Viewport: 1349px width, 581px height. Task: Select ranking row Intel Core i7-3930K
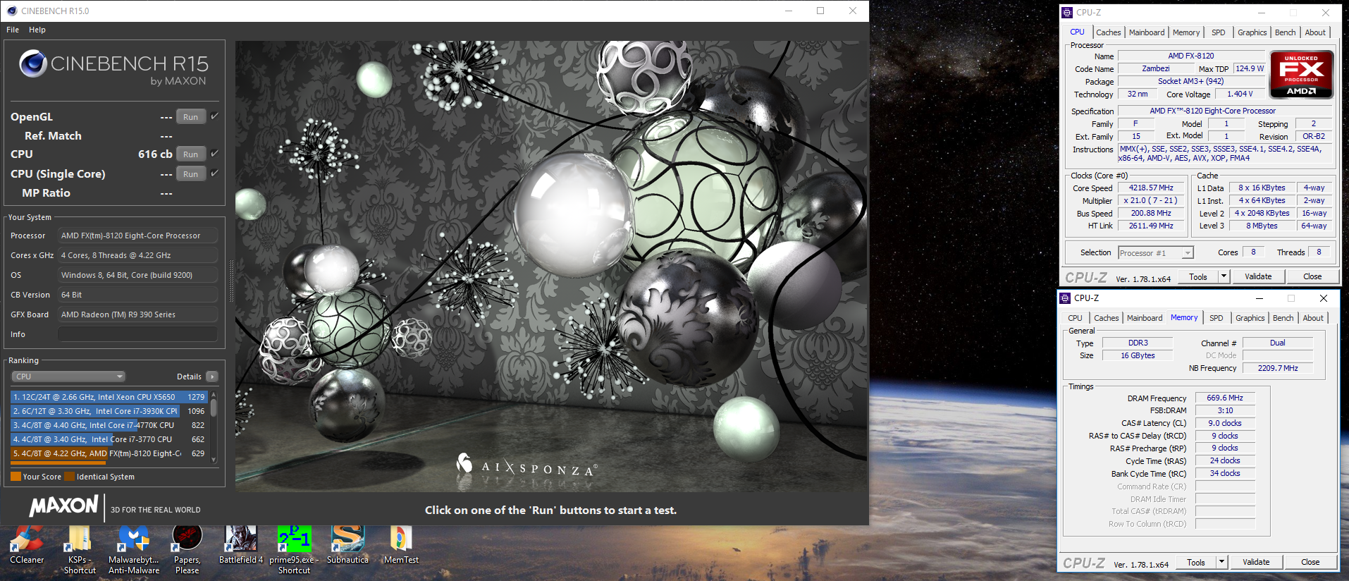point(109,411)
